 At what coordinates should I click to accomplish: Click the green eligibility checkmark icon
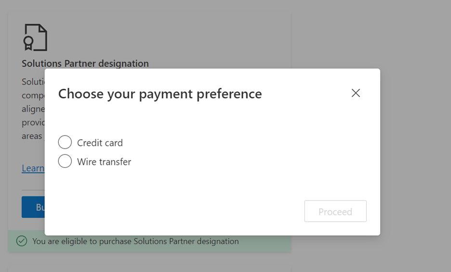(22, 241)
